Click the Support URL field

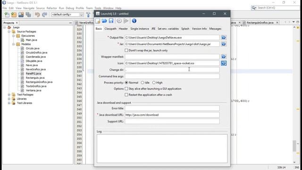(172, 121)
